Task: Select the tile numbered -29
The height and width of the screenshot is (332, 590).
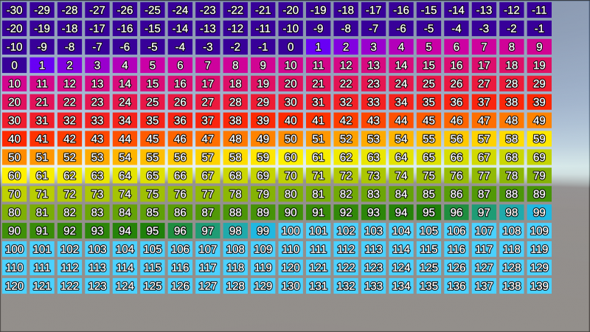Action: click(x=42, y=10)
